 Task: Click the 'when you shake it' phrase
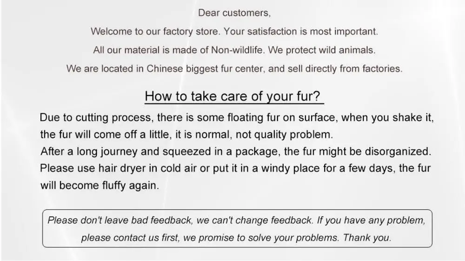tap(387, 117)
